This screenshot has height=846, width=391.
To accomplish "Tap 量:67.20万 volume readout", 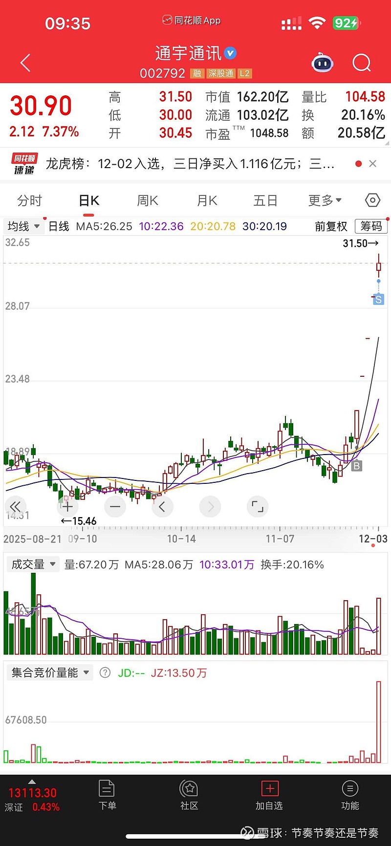I will click(91, 564).
